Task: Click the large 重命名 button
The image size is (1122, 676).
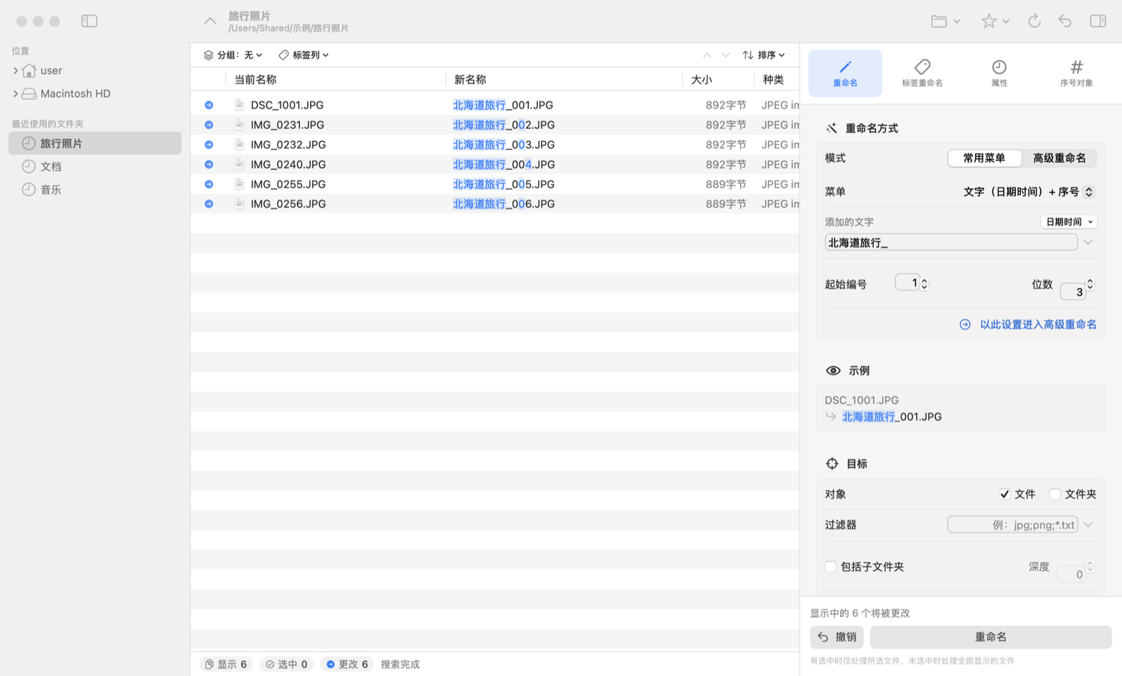Action: (x=991, y=637)
